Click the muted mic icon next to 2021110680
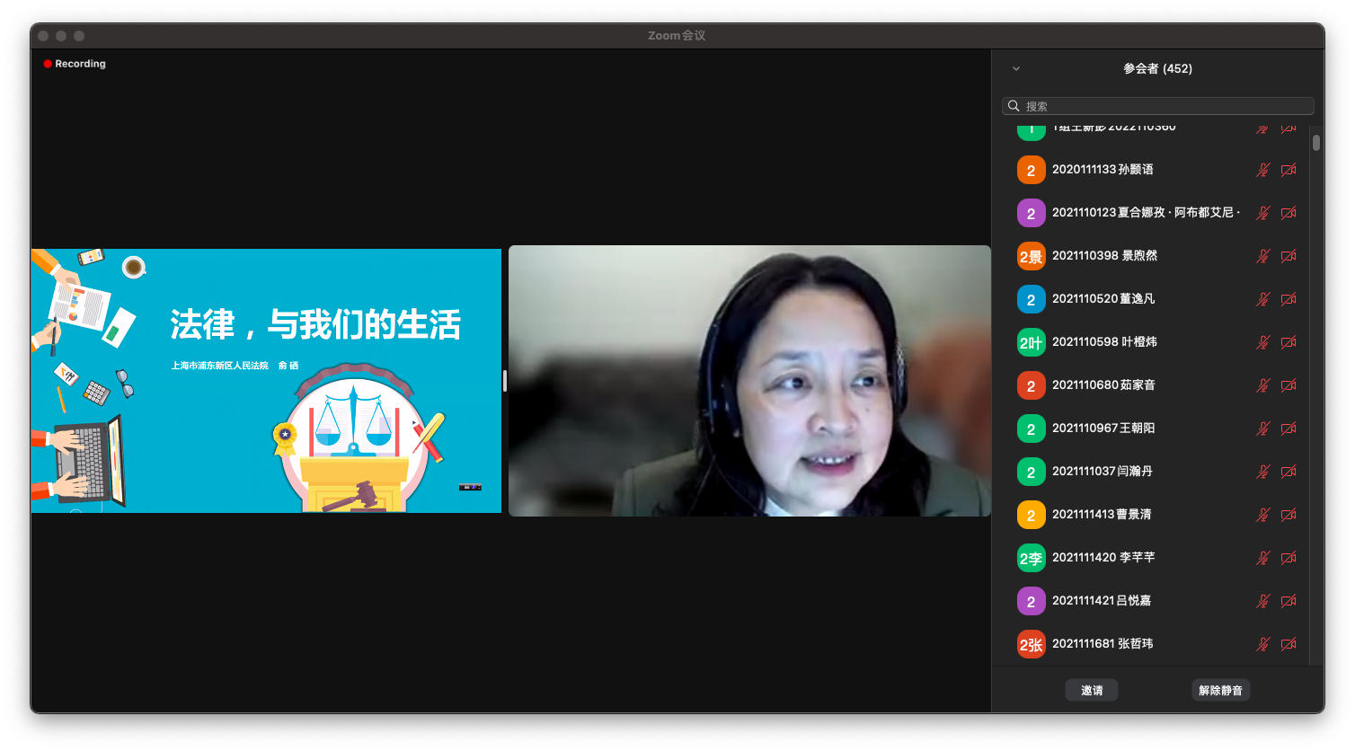This screenshot has height=751, width=1355. (1262, 385)
